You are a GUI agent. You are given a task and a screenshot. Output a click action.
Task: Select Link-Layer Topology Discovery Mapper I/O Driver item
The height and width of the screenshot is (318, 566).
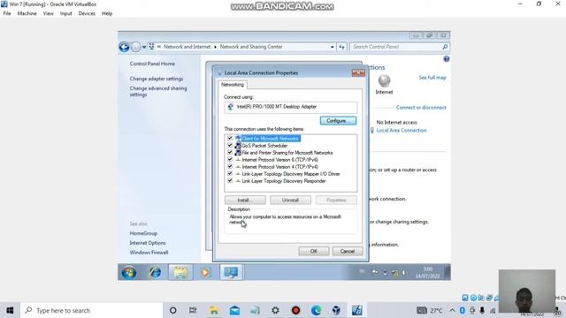coord(291,174)
